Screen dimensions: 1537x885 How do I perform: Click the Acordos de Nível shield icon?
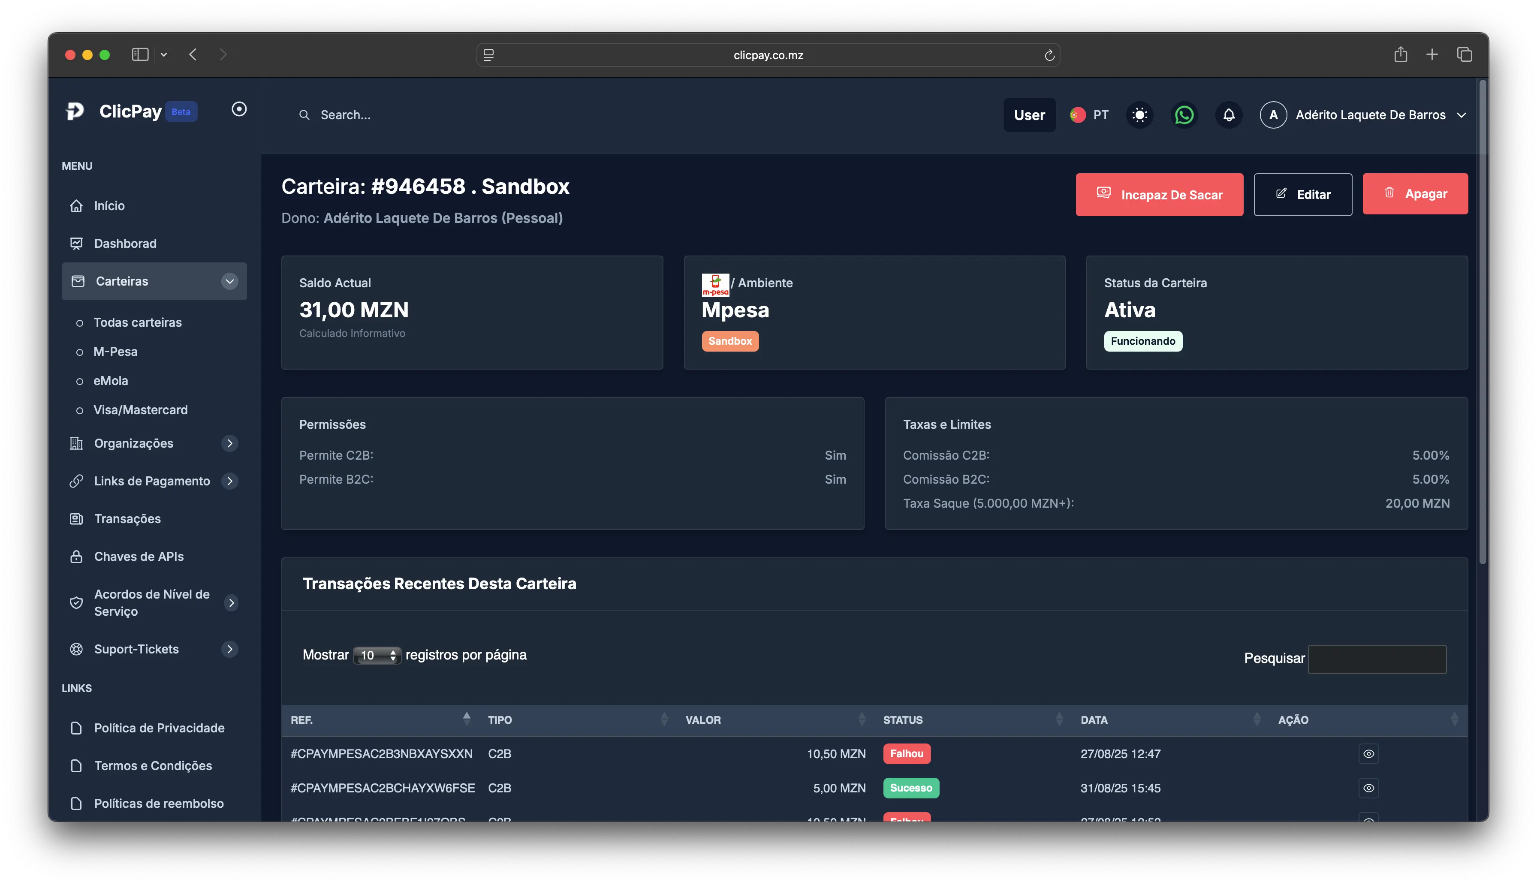pyautogui.click(x=76, y=603)
